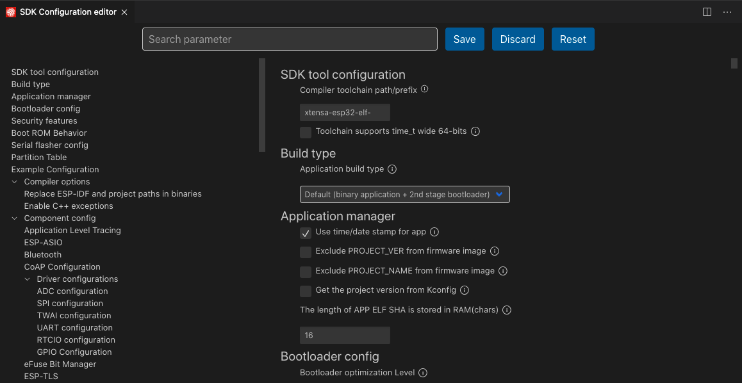This screenshot has width=742, height=383.
Task: Disable Use time/date stamp for app
Action: [x=306, y=232]
